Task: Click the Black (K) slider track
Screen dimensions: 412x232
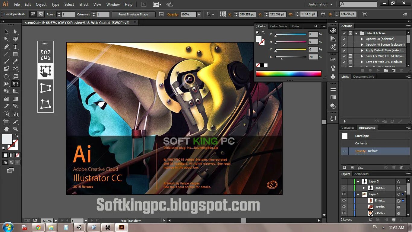Action: (291, 57)
